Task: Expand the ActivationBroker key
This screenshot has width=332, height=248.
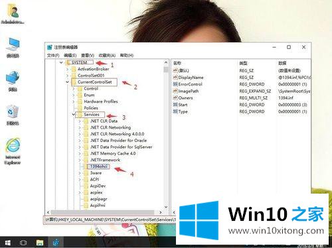Action: 68,69
